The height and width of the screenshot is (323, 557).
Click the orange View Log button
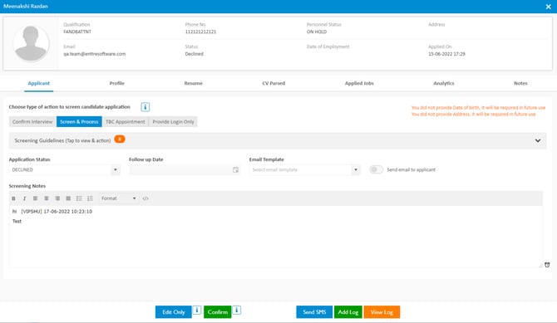pos(382,312)
